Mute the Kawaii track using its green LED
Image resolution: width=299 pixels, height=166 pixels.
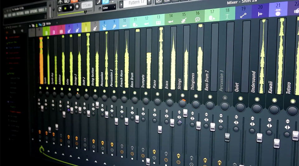coord(274,100)
